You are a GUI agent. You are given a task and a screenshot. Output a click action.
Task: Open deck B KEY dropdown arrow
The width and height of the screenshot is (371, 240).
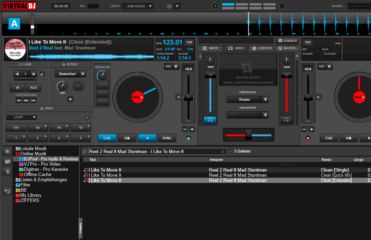click(x=329, y=66)
